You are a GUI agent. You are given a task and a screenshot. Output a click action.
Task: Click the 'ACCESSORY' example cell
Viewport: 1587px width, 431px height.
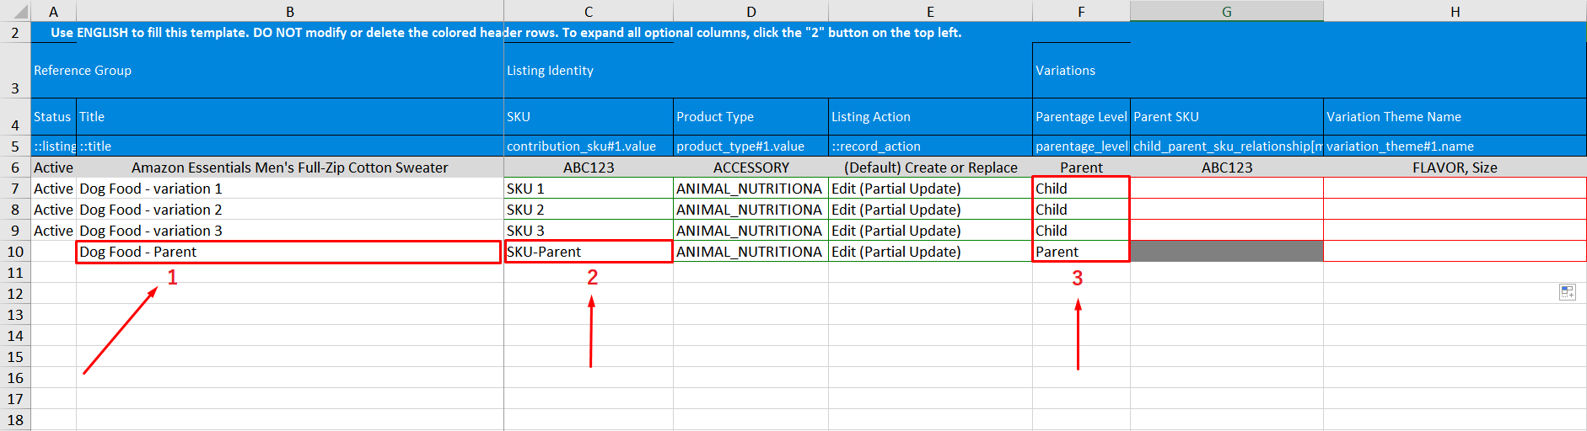[750, 168]
